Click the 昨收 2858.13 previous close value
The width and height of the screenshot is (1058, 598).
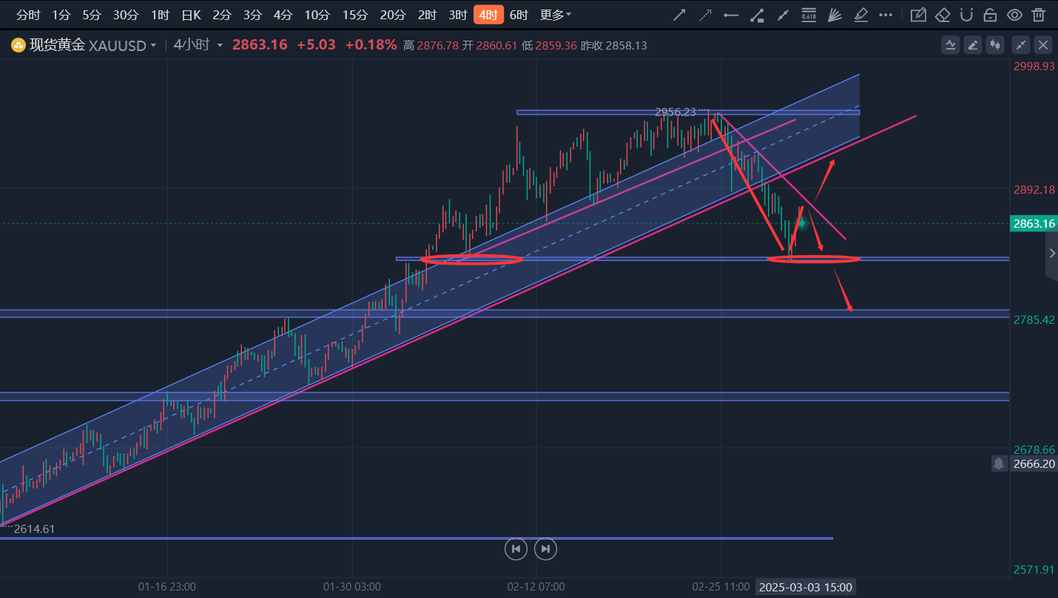point(613,45)
